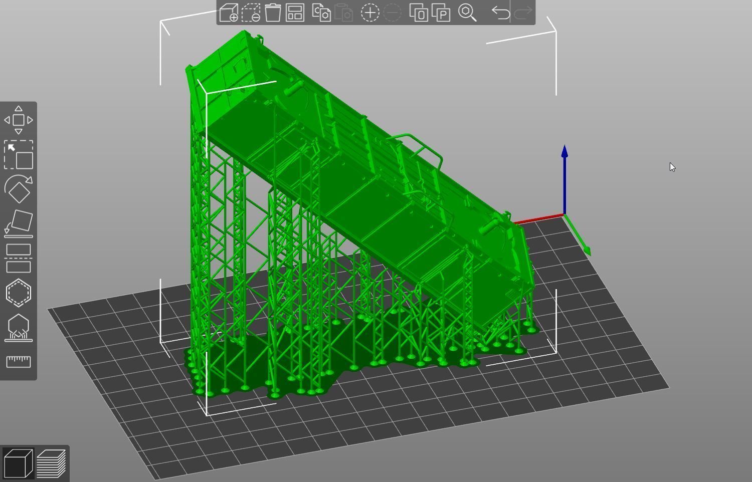
Task: Click the Arrange objects icon
Action: 295,13
